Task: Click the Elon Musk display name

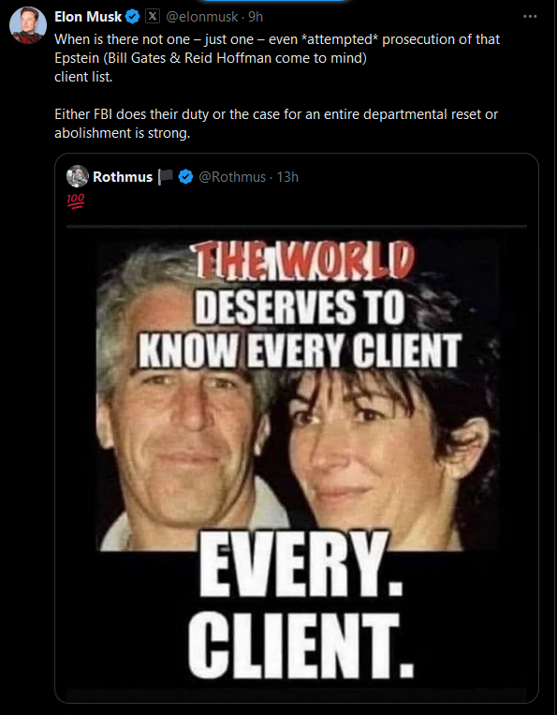Action: [x=88, y=17]
